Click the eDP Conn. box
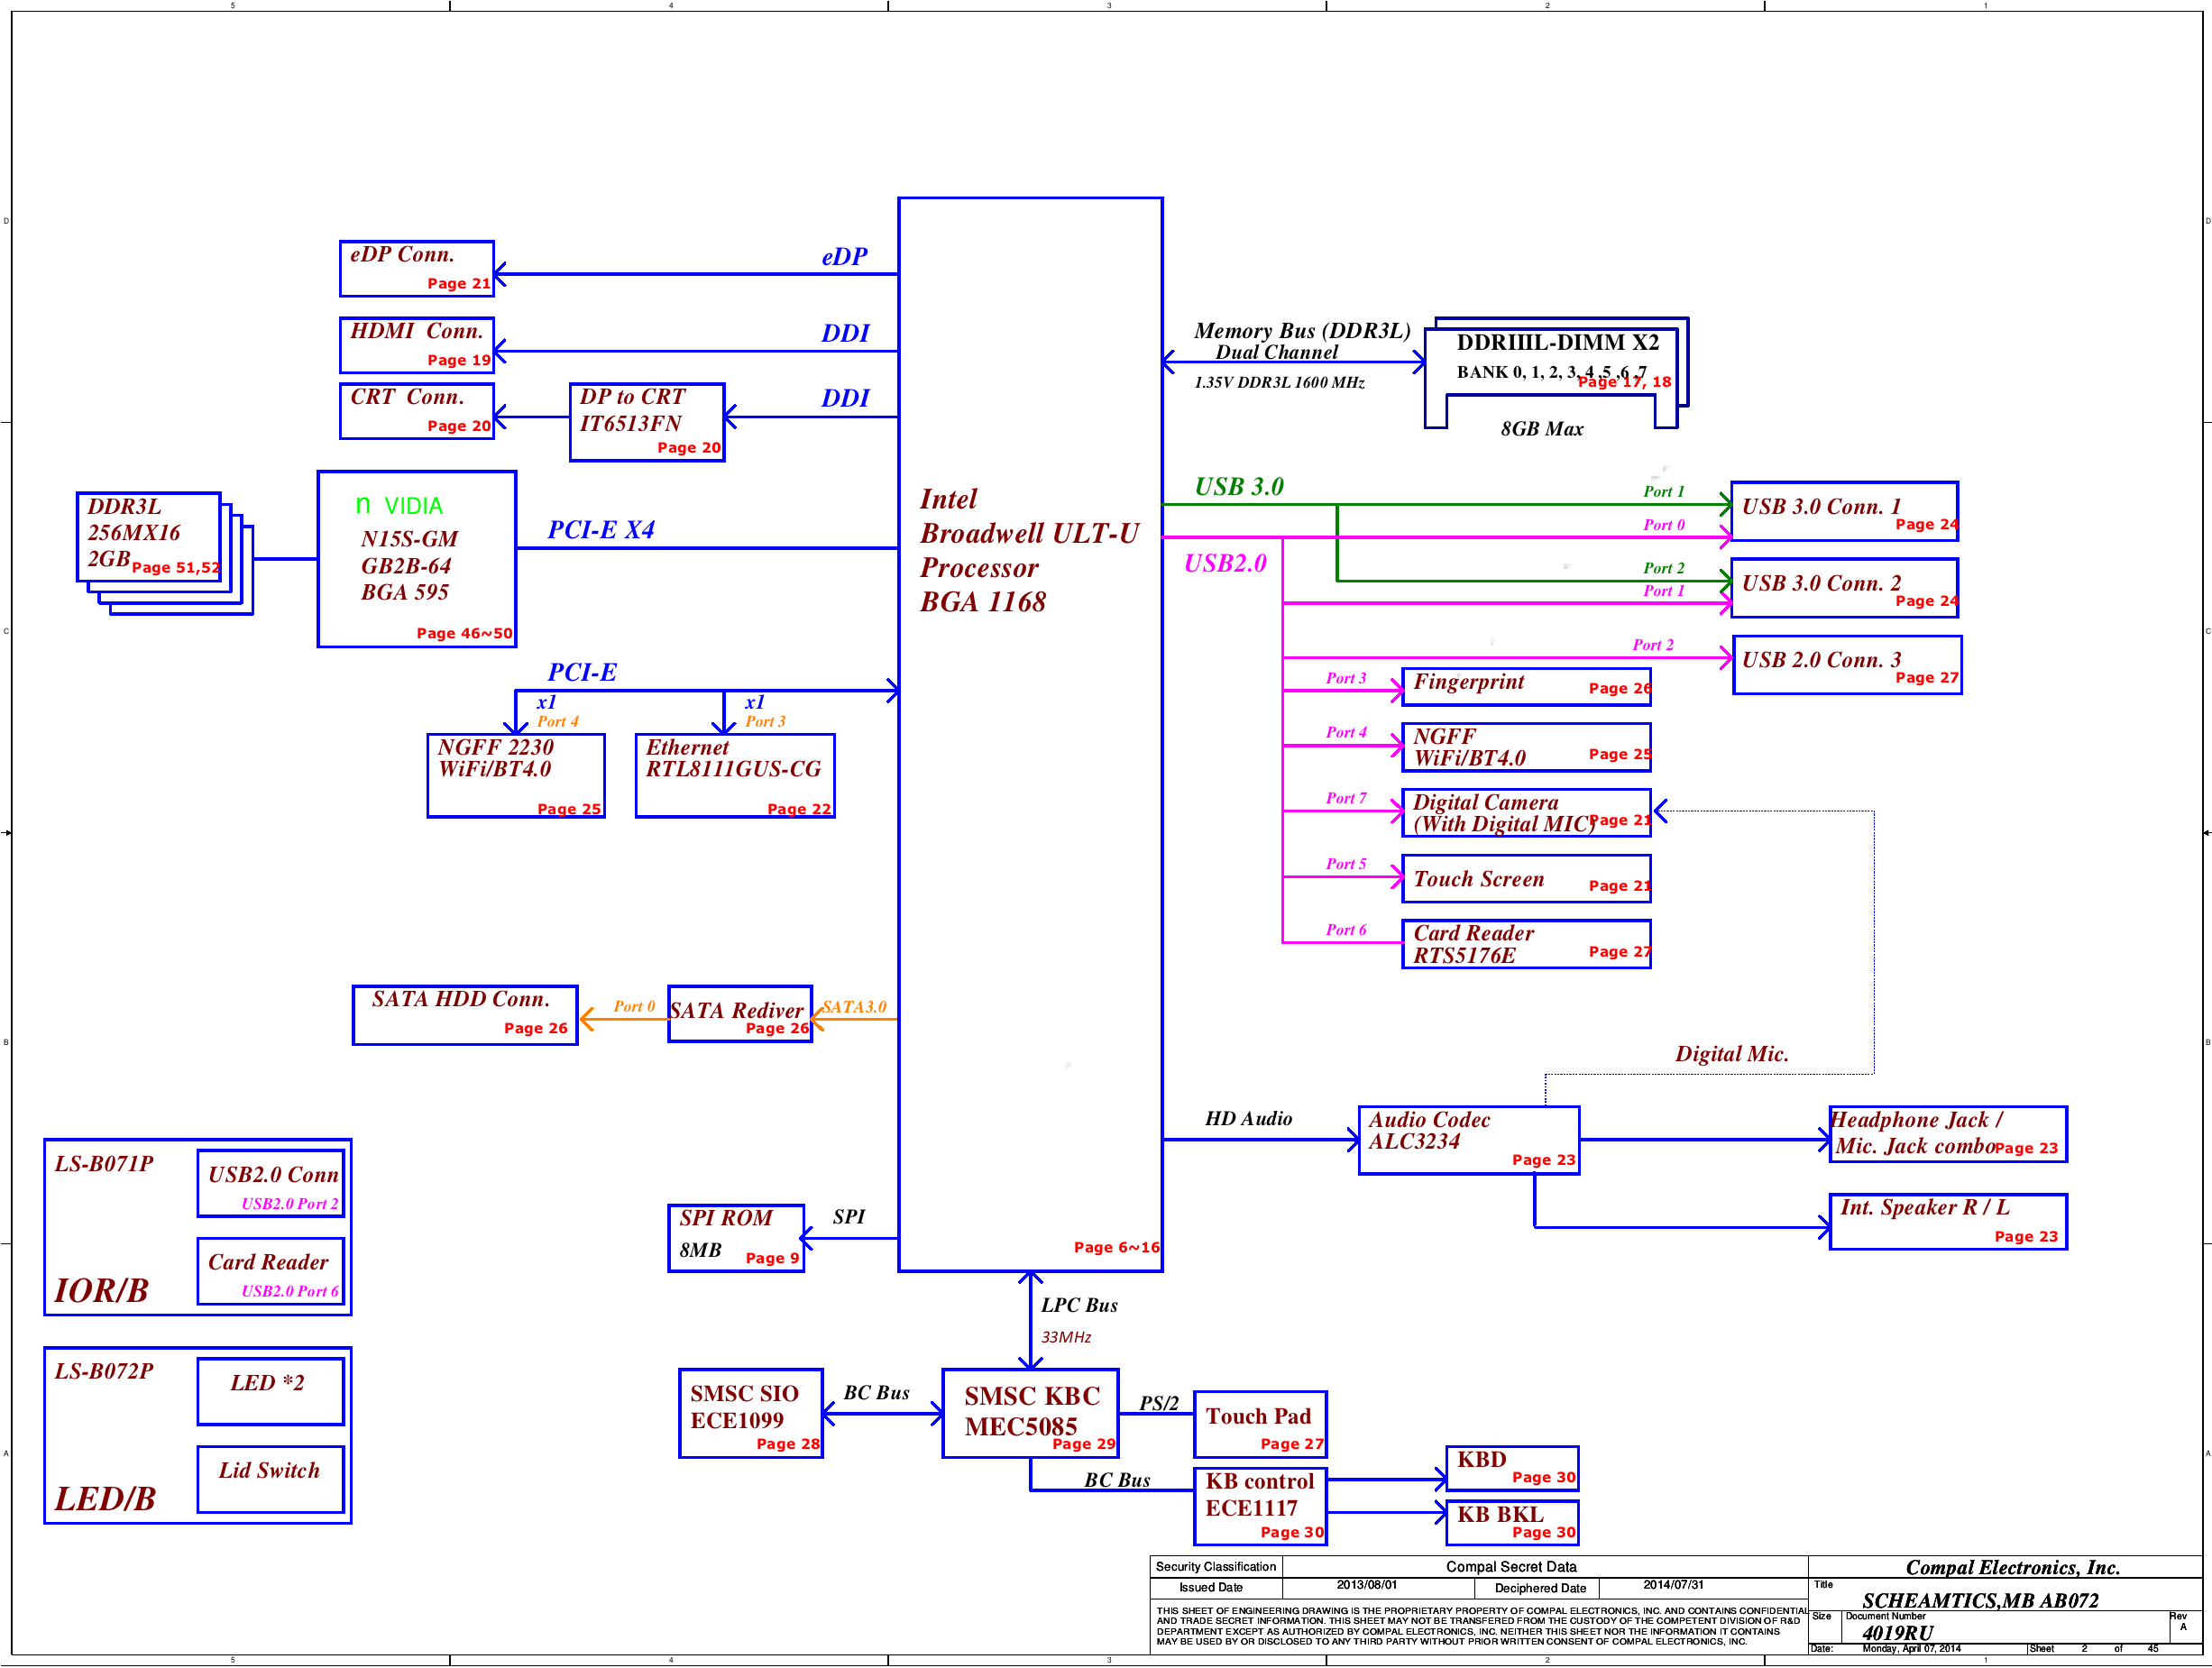Viewport: 2212px width, 1668px height. pyautogui.click(x=416, y=268)
